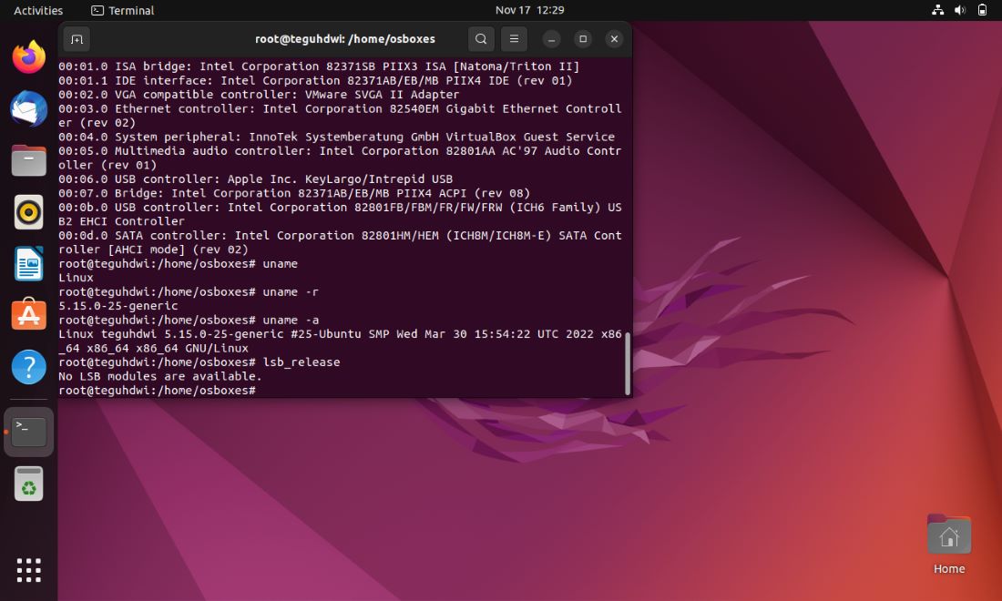Open the Files manager in the dock
1002x601 pixels.
29,160
